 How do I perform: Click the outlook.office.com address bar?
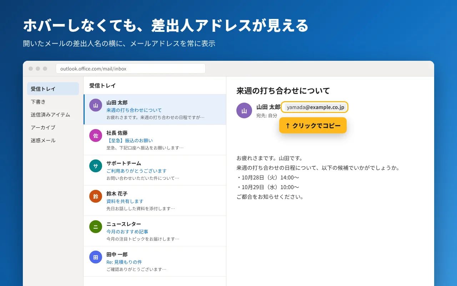pos(131,69)
